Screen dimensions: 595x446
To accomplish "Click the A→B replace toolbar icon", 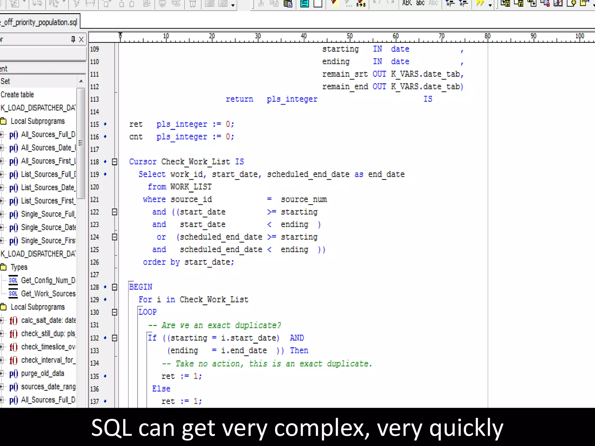I will click(x=361, y=3).
